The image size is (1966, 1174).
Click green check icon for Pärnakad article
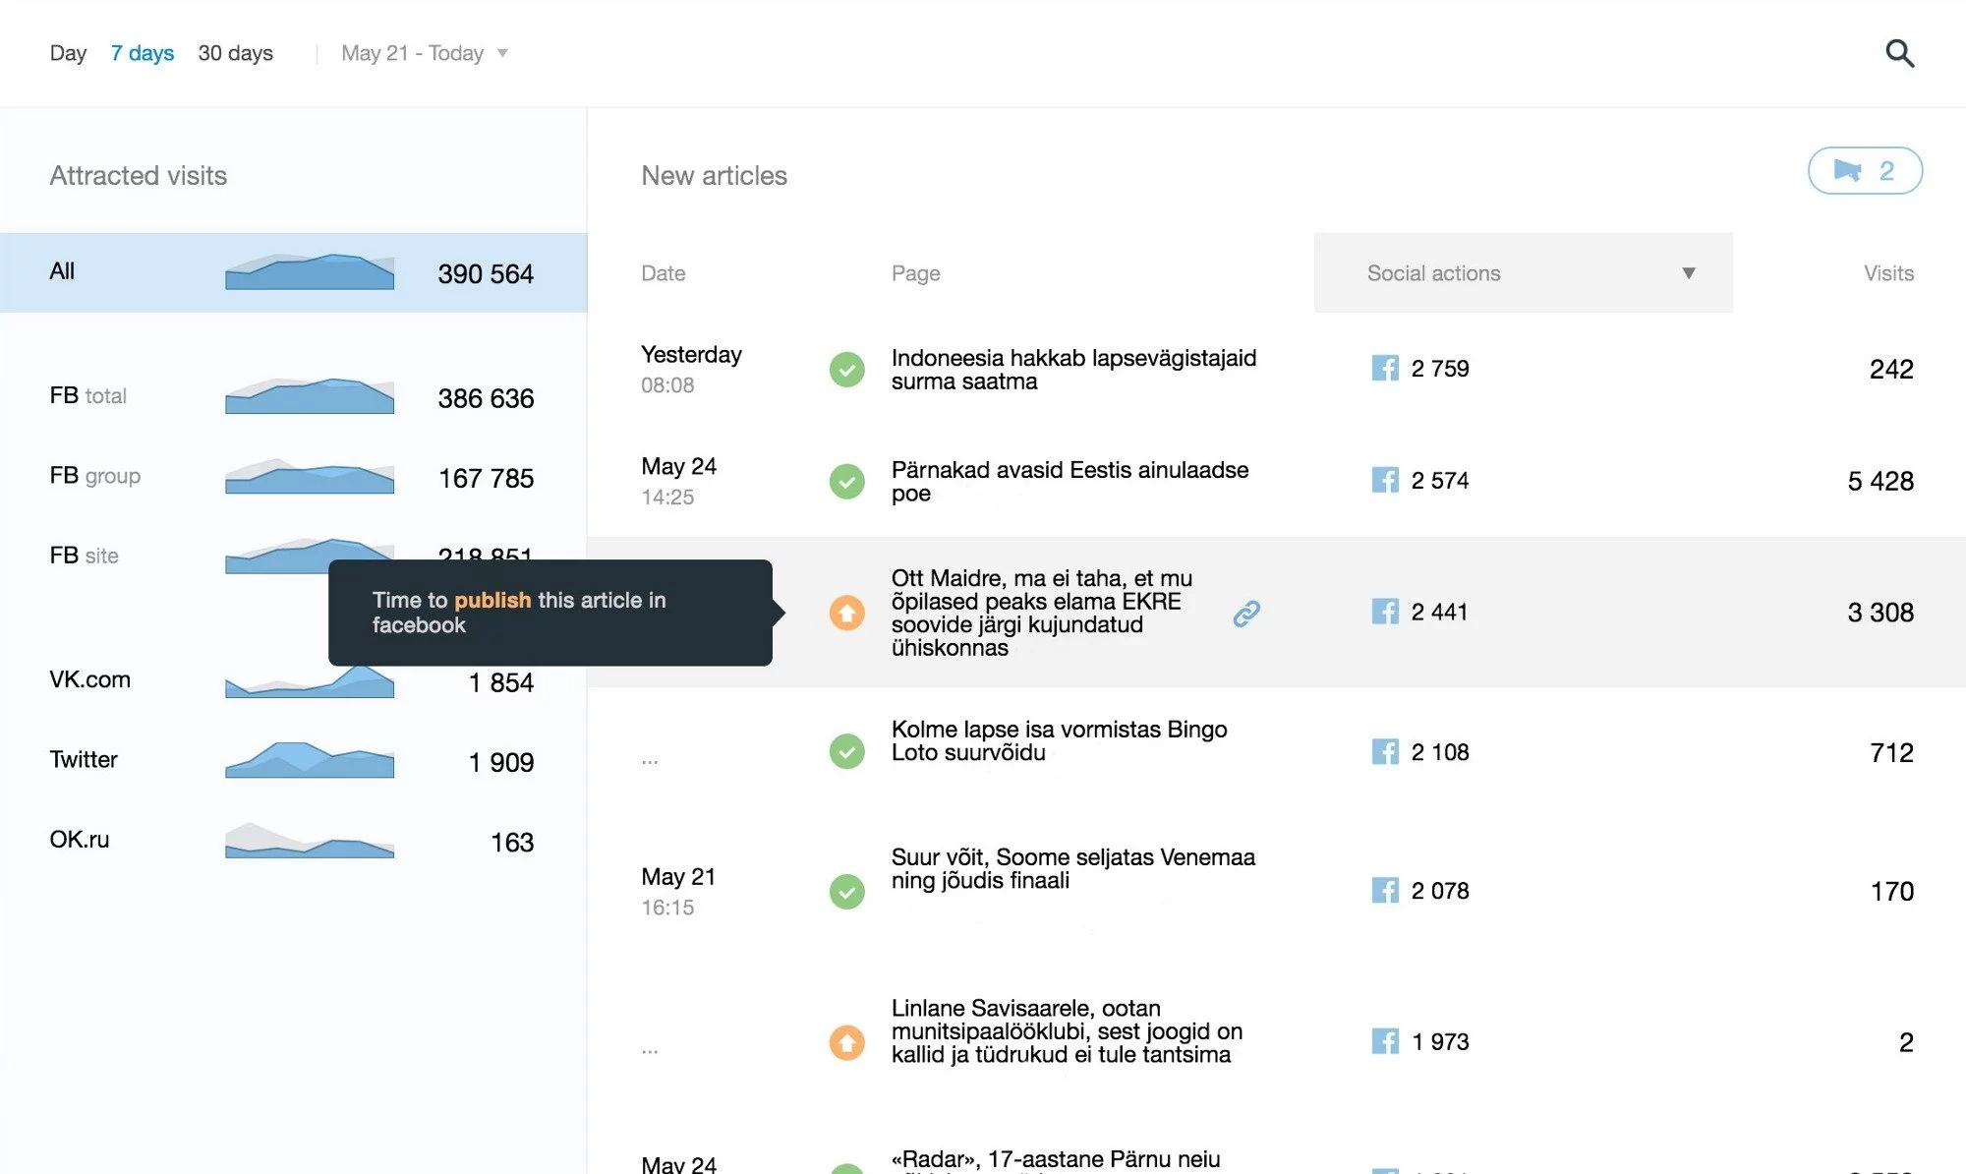[846, 482]
